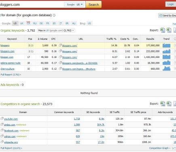Open the bloggers keyword link
The width and height of the screenshot is (176, 152).
tap(5, 45)
